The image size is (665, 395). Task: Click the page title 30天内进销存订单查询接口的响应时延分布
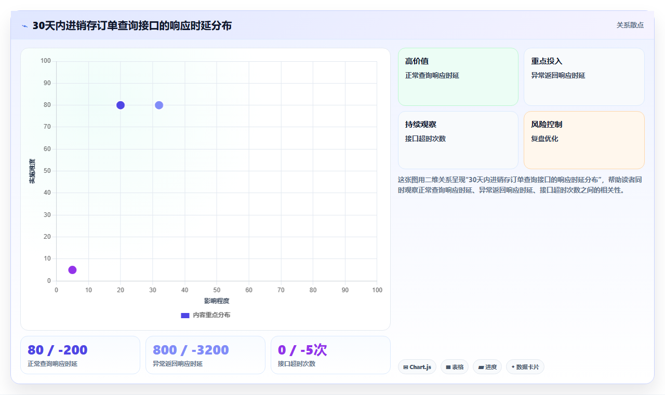click(x=132, y=25)
